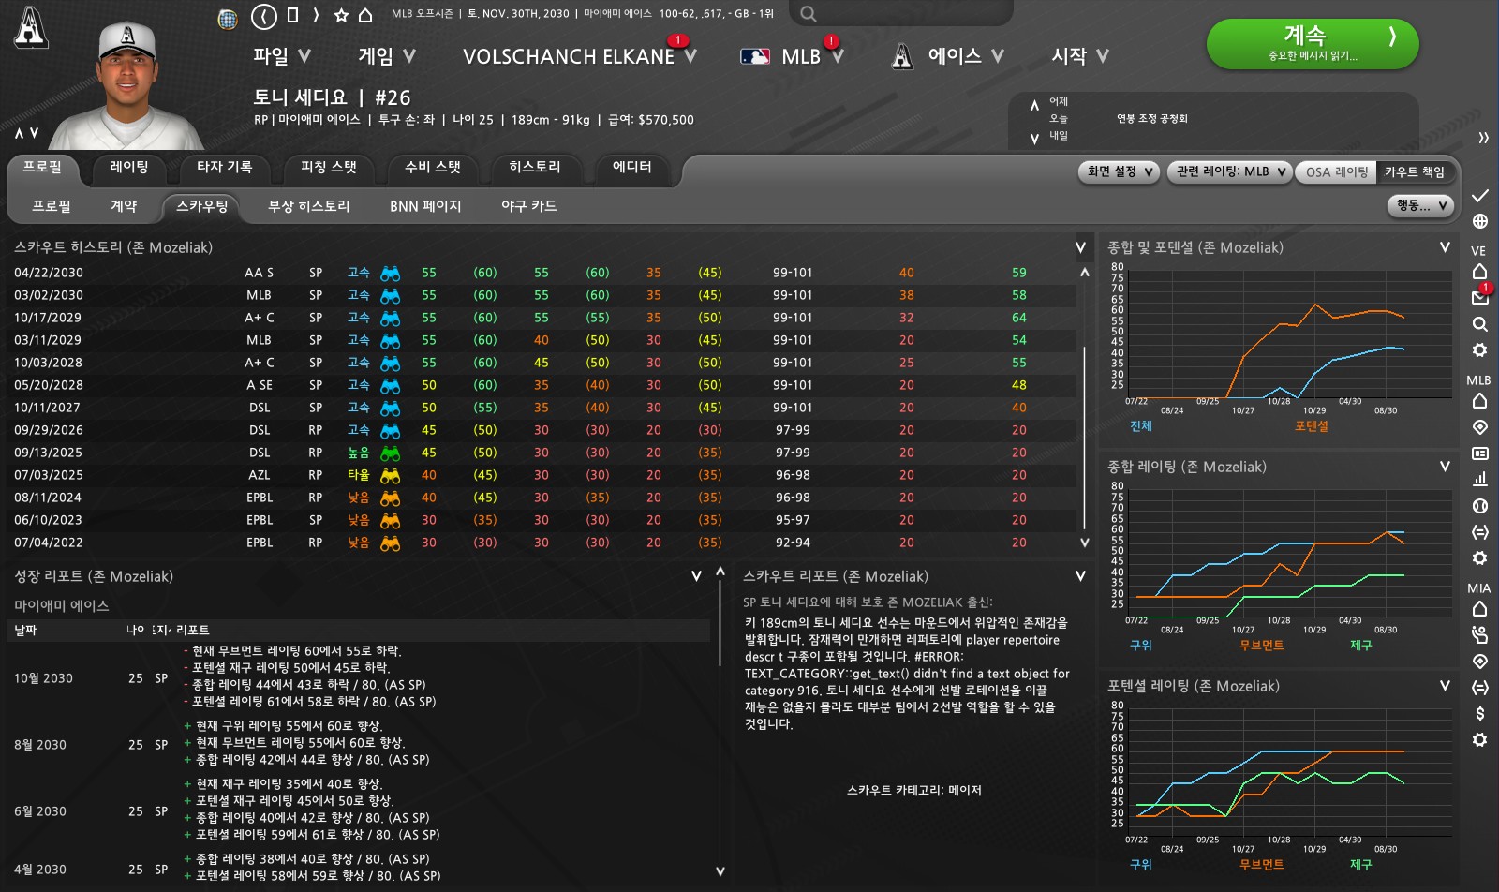This screenshot has width=1499, height=892.
Task: Toggle 제구 in 종합 레이팅 chart legend
Action: [x=1360, y=646]
